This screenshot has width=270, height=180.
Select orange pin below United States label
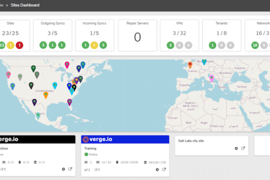pyautogui.click(x=46, y=95)
